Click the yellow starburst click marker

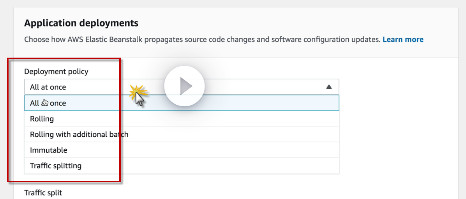point(138,92)
